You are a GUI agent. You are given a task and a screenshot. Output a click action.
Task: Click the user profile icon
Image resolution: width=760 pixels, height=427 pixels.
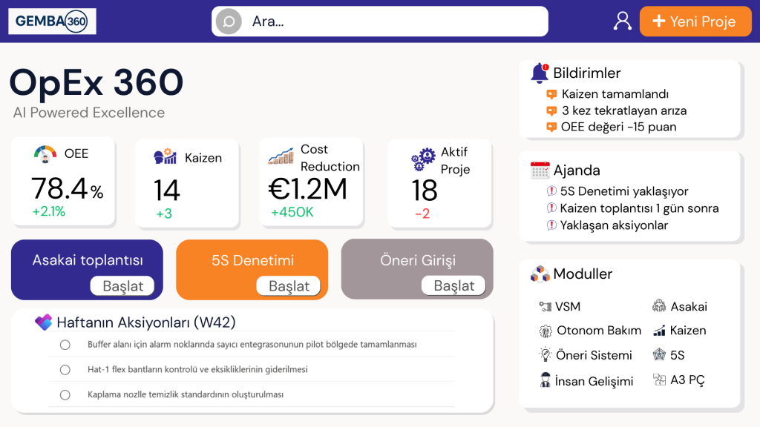622,21
